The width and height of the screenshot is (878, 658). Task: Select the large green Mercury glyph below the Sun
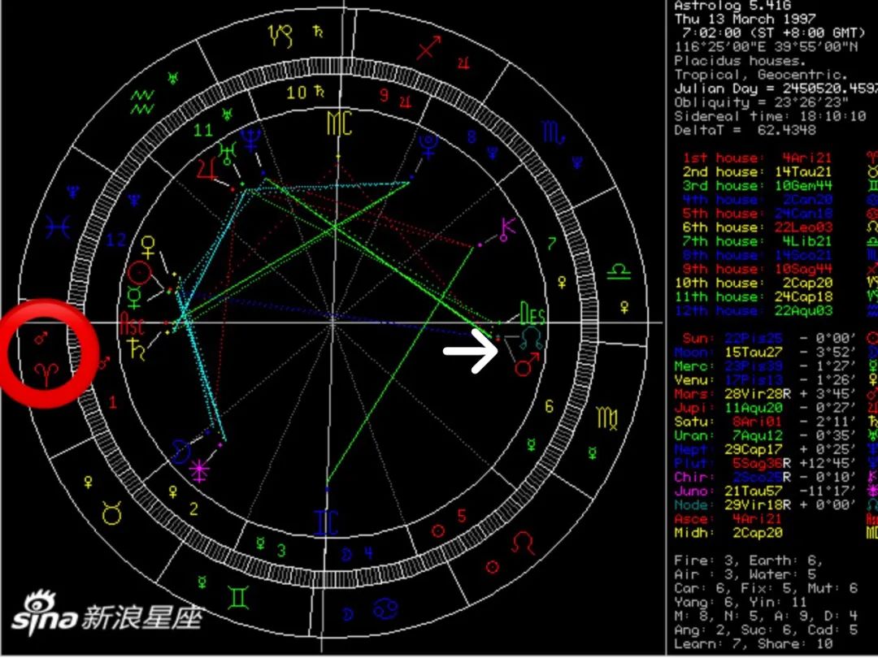click(x=134, y=297)
